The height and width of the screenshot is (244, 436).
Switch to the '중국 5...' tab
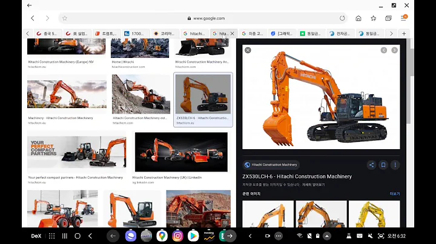(x=47, y=34)
